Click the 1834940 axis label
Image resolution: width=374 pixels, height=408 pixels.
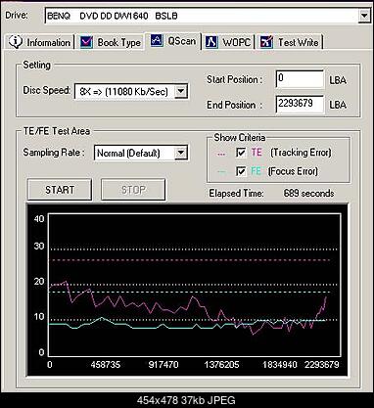coord(280,364)
